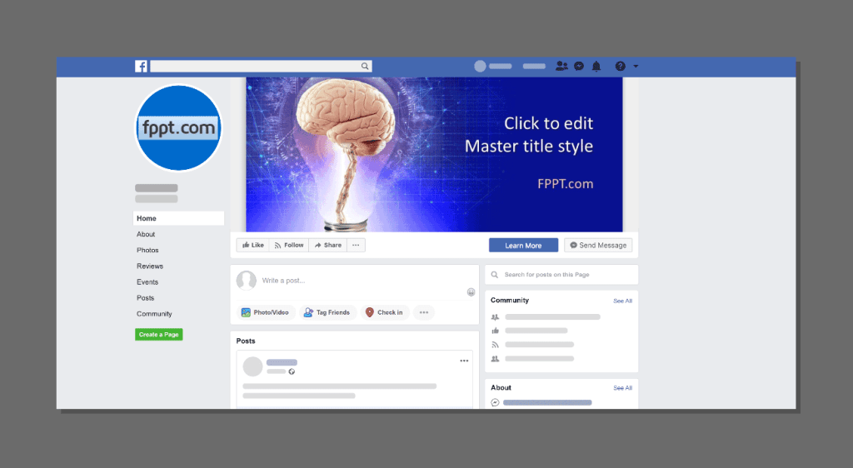Open the Messenger icon in top bar
Viewport: 853px width, 468px height.
579,67
